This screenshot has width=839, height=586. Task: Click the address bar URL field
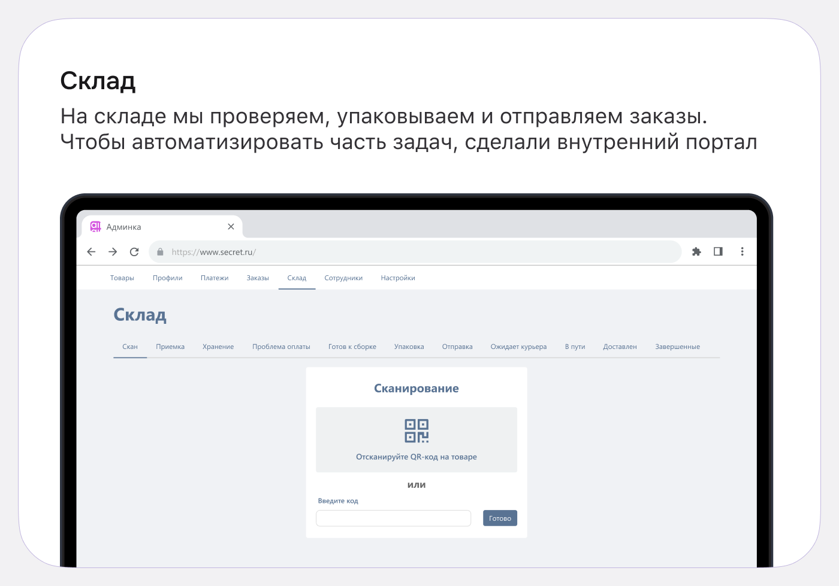coord(419,252)
